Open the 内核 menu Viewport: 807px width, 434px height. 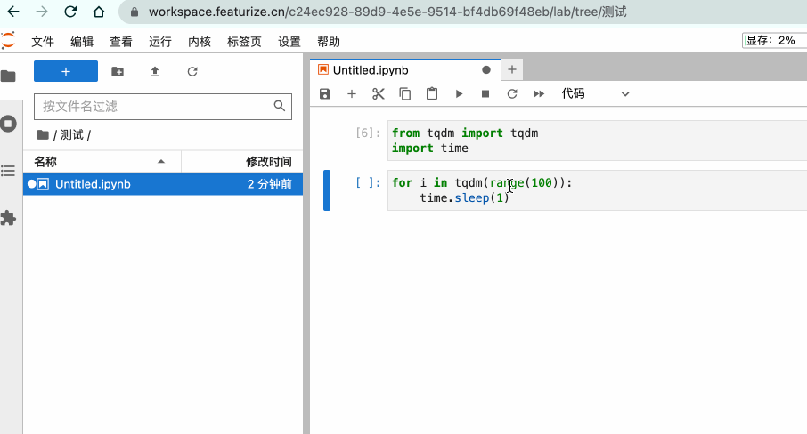click(x=200, y=42)
